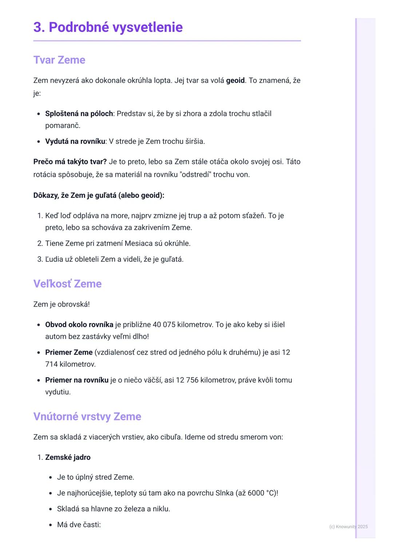
Task: Click the "Dôkazy, že Zem je guľatá" subheading
Action: tap(99, 195)
